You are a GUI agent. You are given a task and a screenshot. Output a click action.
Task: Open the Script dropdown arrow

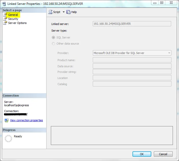tap(64, 12)
